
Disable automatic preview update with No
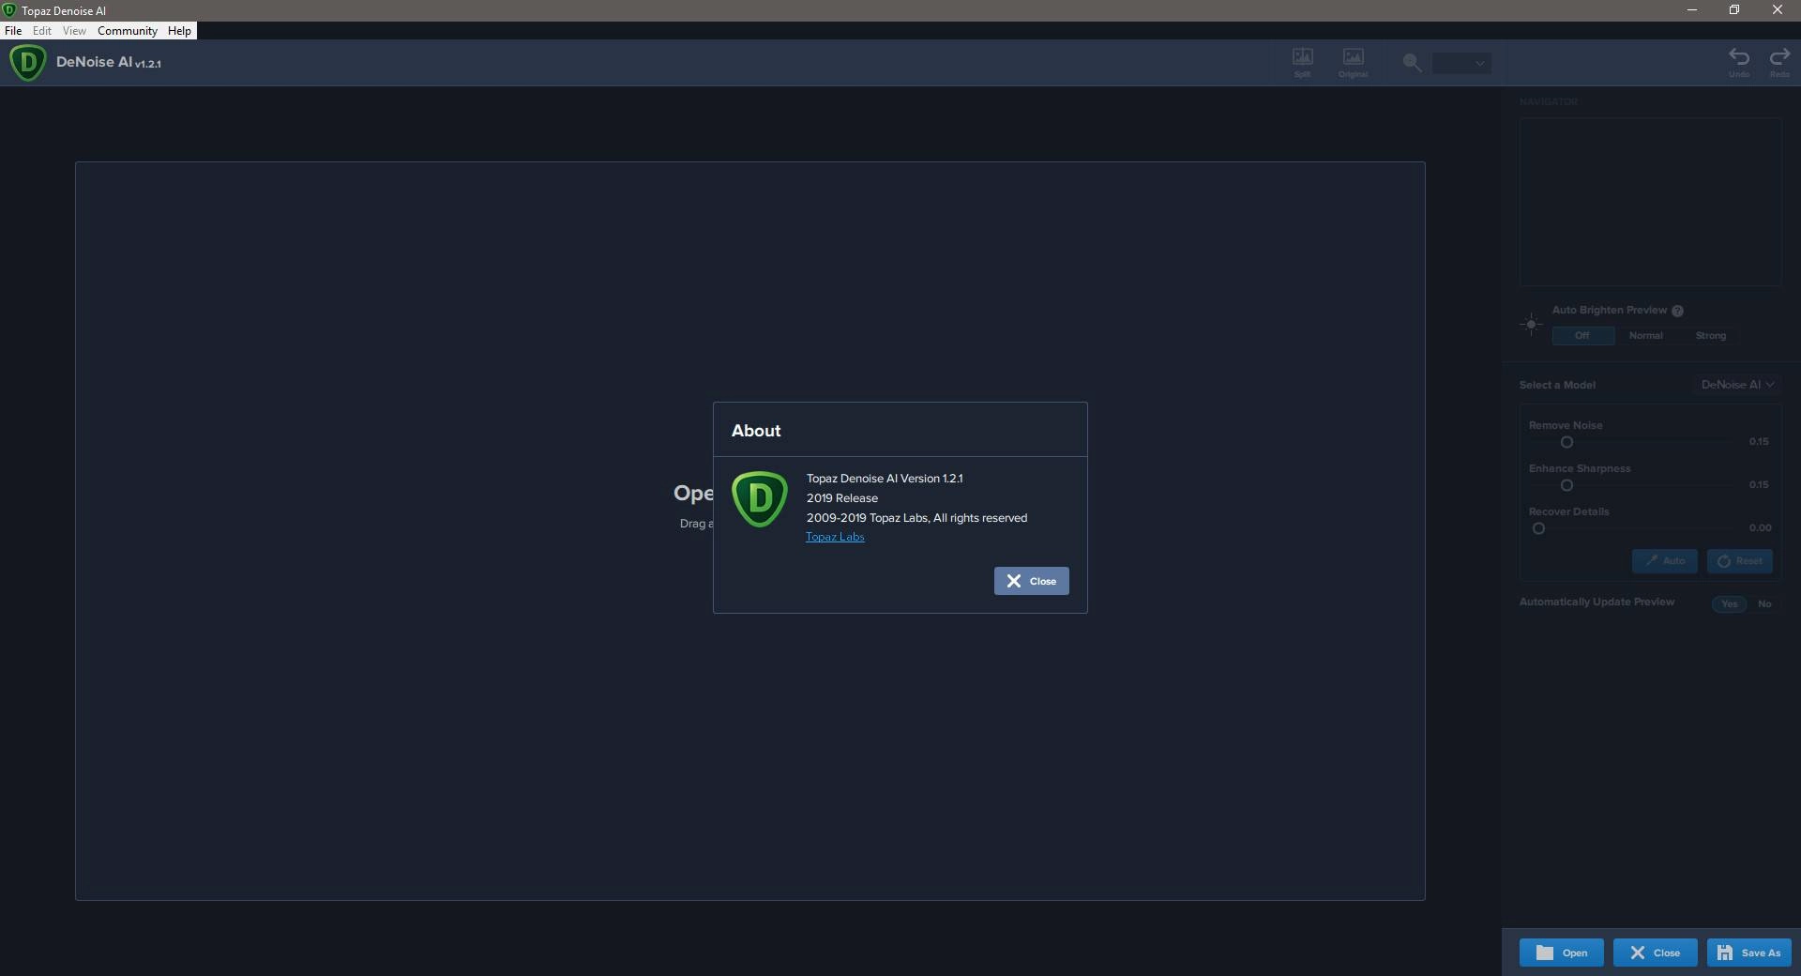point(1764,604)
